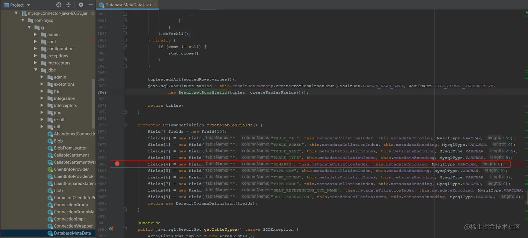The height and width of the screenshot is (238, 528).
Task: Expand the util folder
Action: [42, 127]
